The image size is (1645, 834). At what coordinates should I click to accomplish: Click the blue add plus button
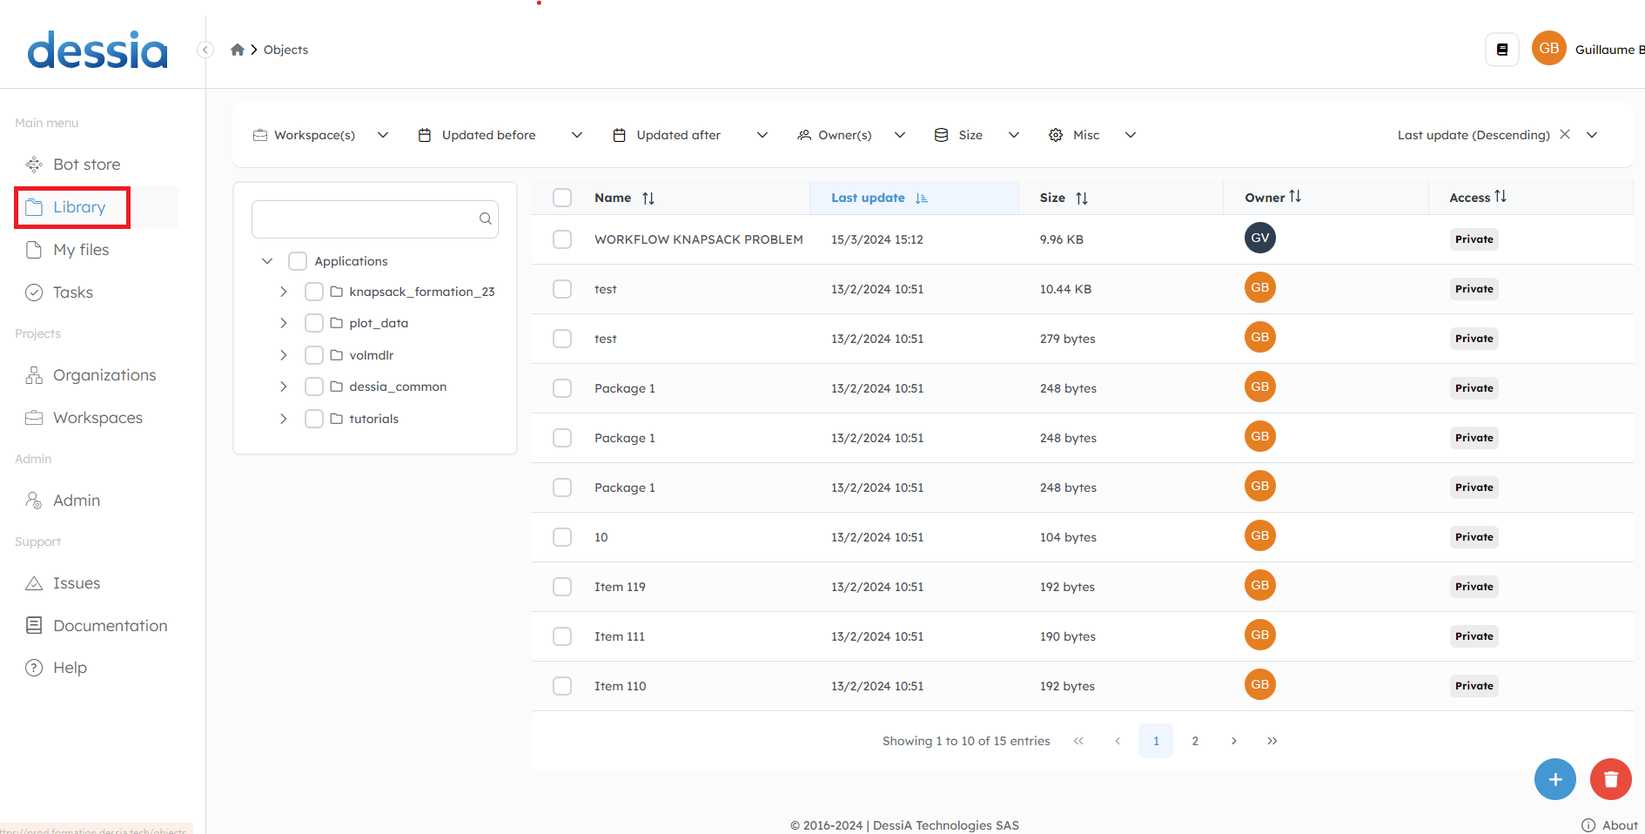[x=1555, y=779]
